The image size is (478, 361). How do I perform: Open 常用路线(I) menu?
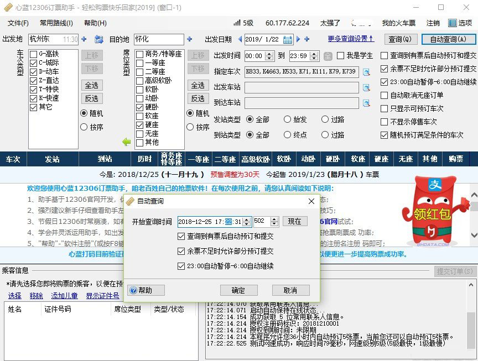click(x=56, y=23)
